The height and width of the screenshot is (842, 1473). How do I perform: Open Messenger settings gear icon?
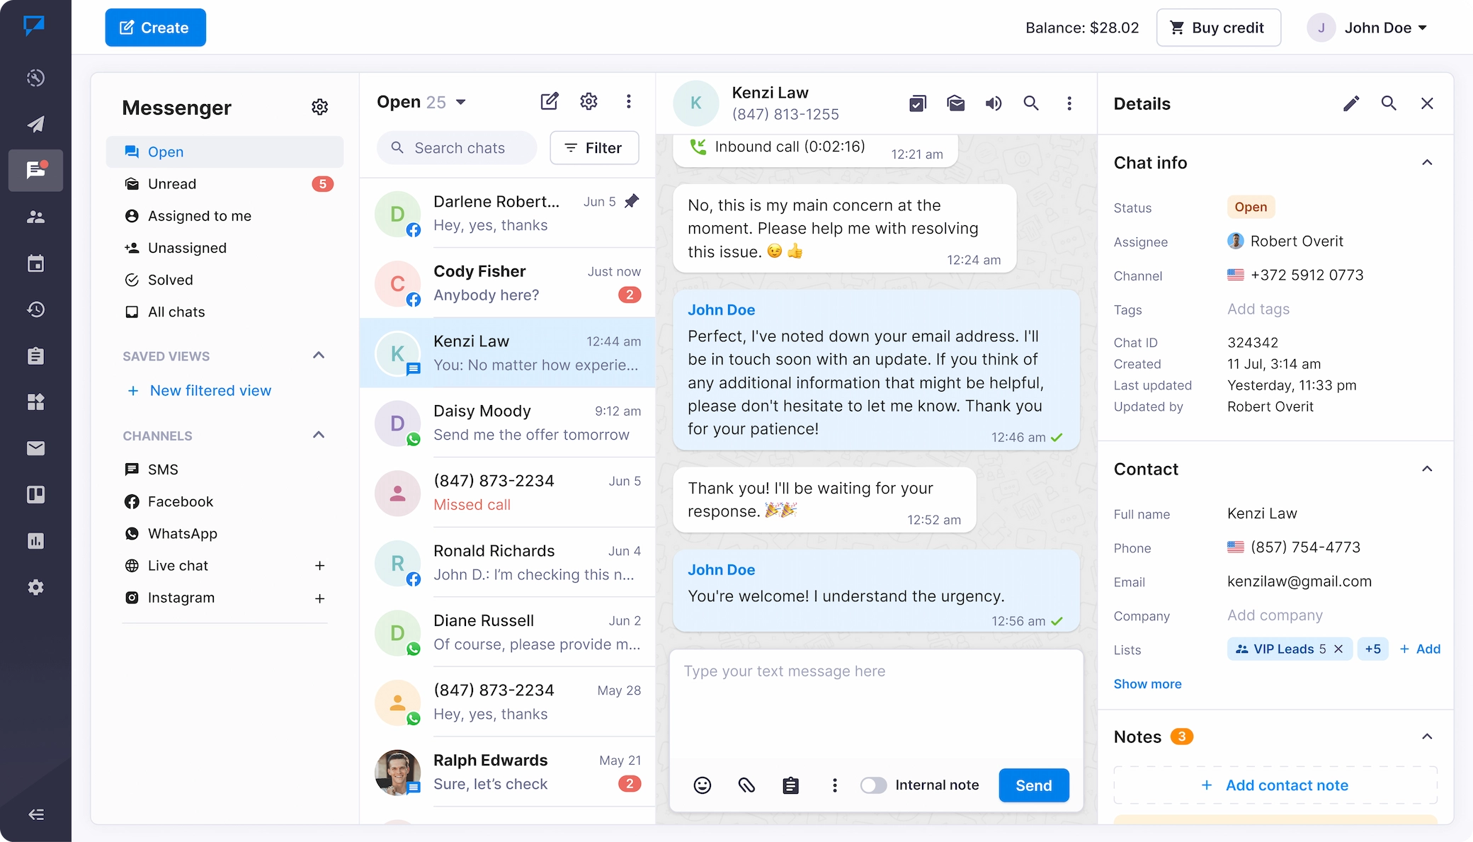click(320, 107)
